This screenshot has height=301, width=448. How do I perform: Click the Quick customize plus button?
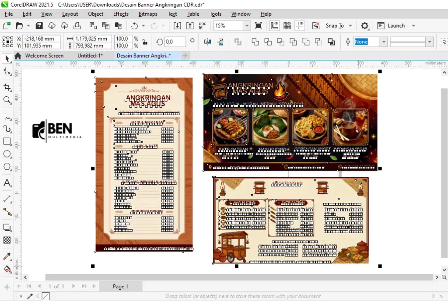click(x=7, y=287)
